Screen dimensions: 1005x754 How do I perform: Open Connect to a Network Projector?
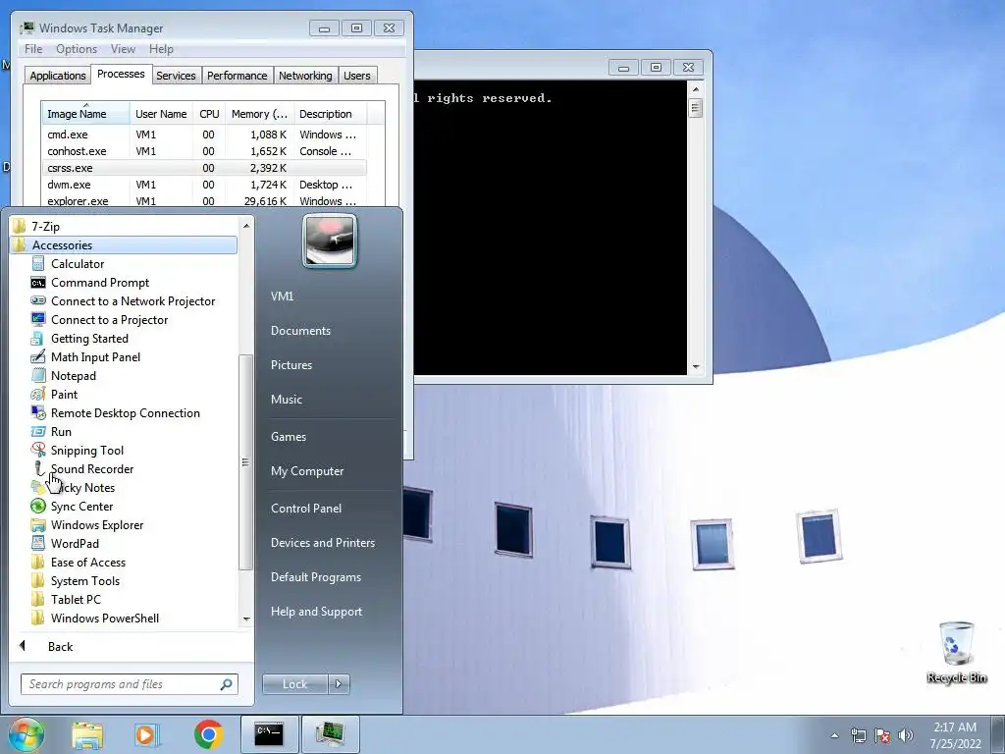[x=132, y=300]
